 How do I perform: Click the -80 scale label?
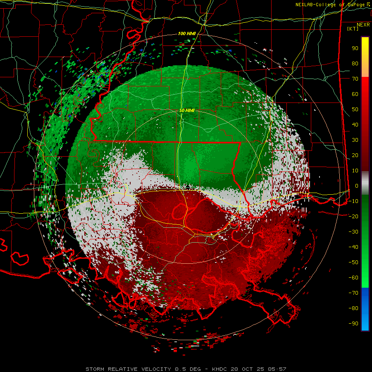point(353,308)
